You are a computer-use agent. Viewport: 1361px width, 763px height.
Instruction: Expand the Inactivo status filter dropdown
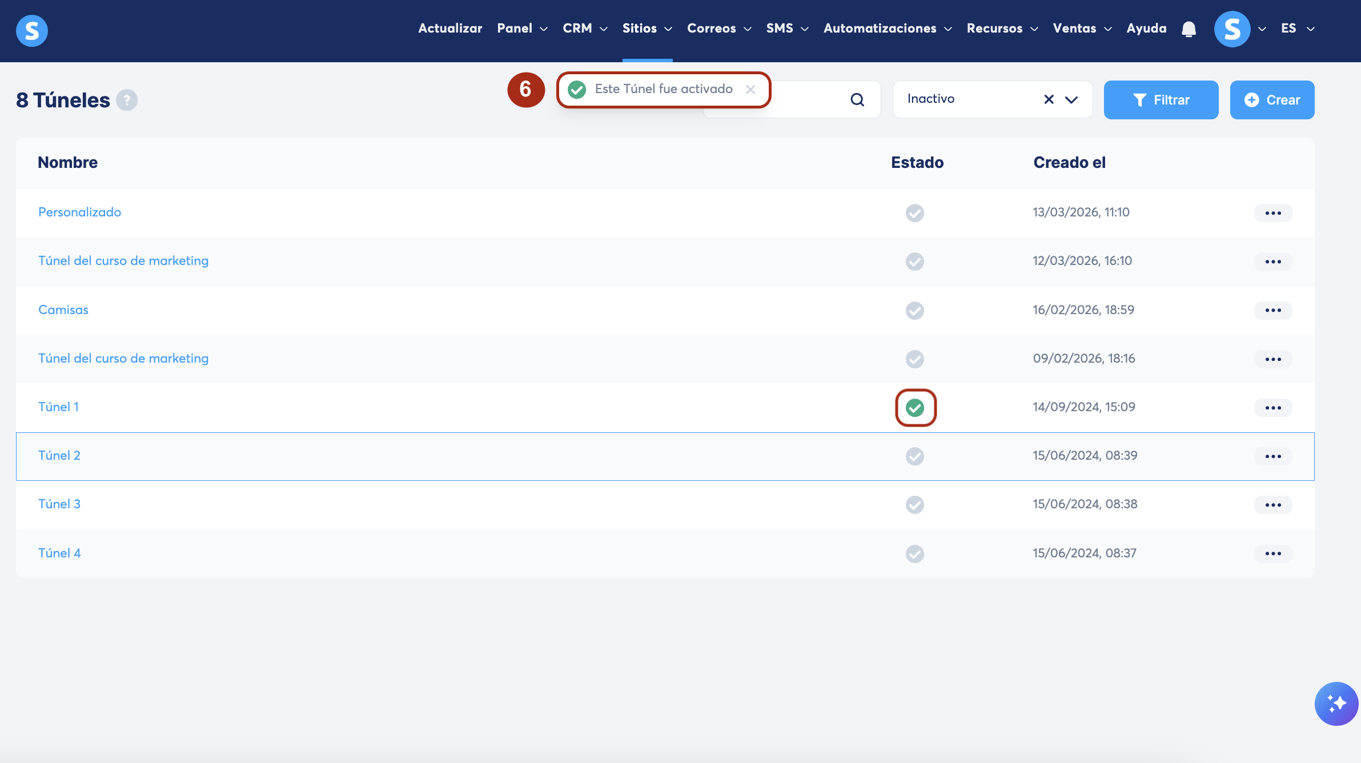[1071, 100]
